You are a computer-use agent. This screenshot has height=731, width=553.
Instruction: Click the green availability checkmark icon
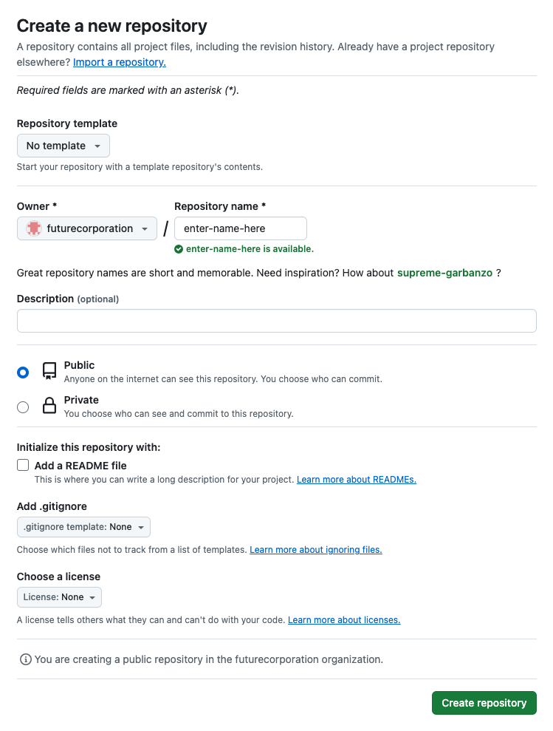[179, 249]
